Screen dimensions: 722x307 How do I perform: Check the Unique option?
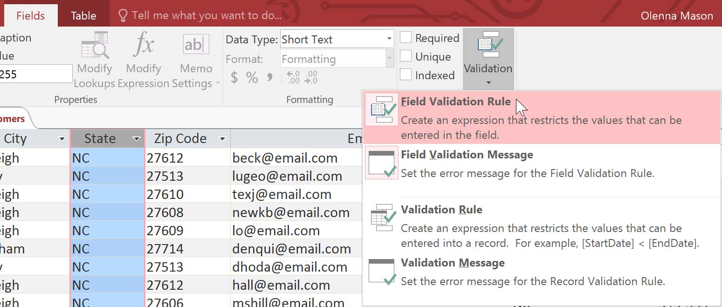point(406,56)
